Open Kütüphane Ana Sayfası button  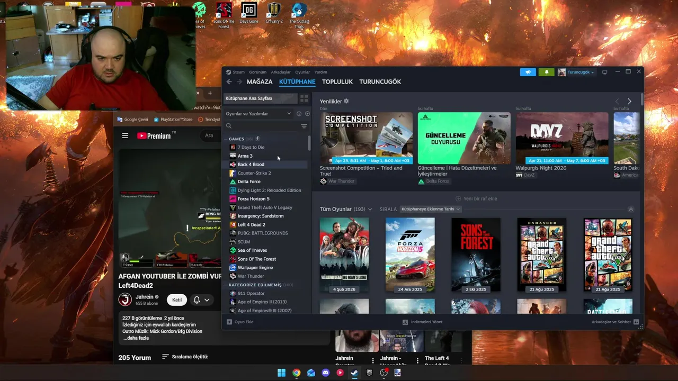click(x=261, y=98)
